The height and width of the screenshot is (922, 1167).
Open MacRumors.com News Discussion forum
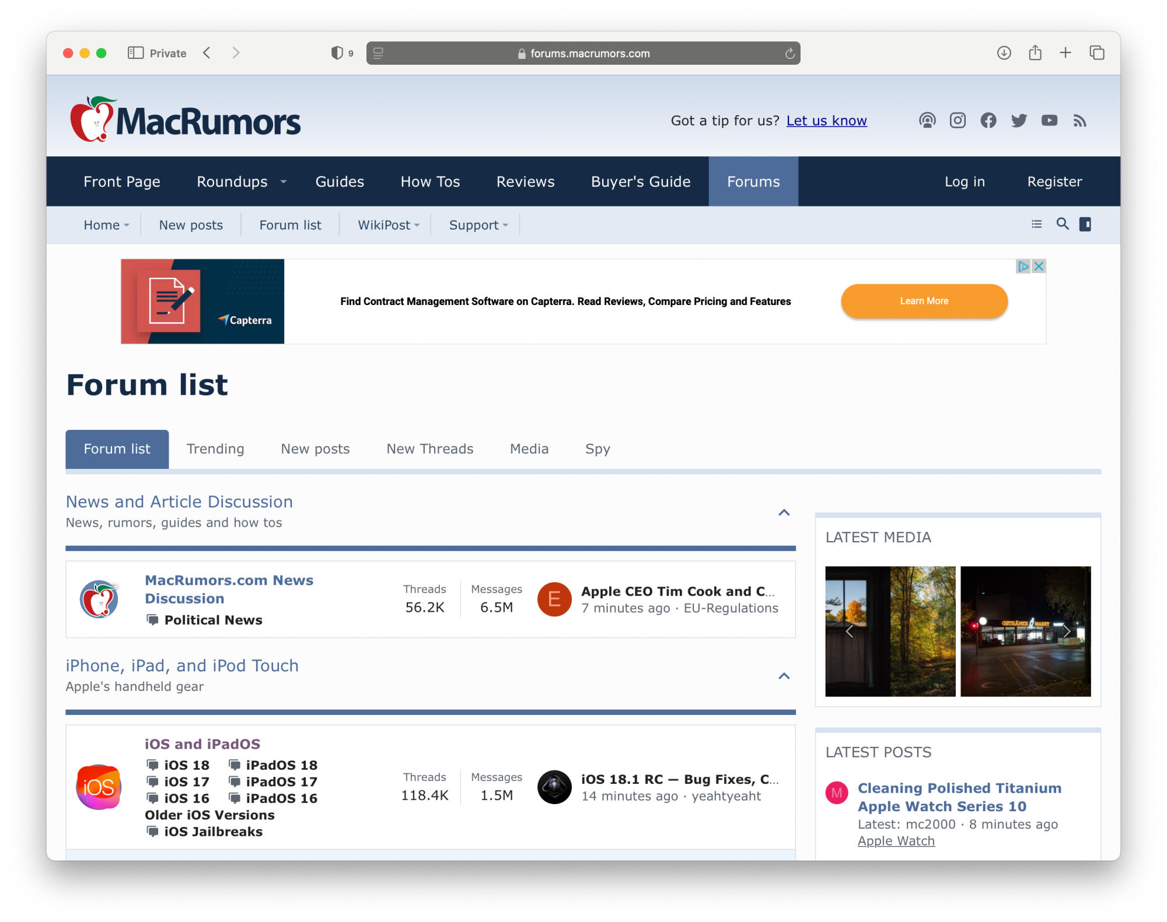tap(229, 589)
